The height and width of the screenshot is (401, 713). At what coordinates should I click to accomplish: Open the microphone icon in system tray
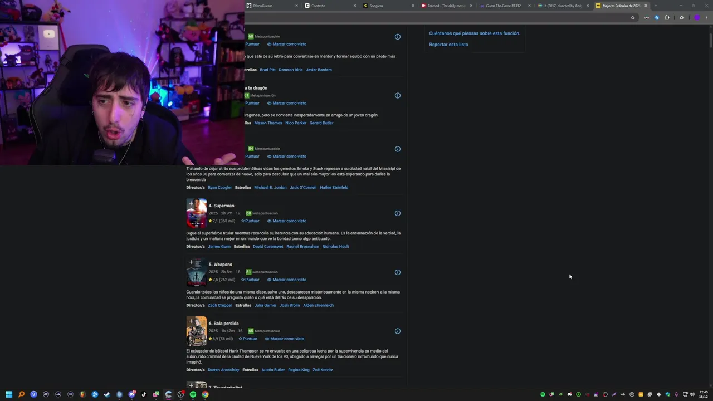(676, 394)
